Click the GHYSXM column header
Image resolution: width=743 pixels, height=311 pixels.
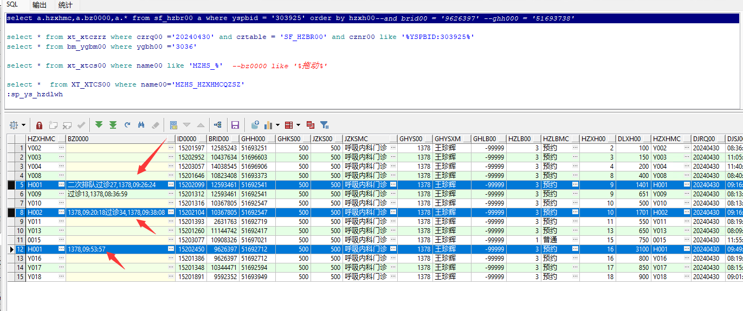tap(448, 139)
